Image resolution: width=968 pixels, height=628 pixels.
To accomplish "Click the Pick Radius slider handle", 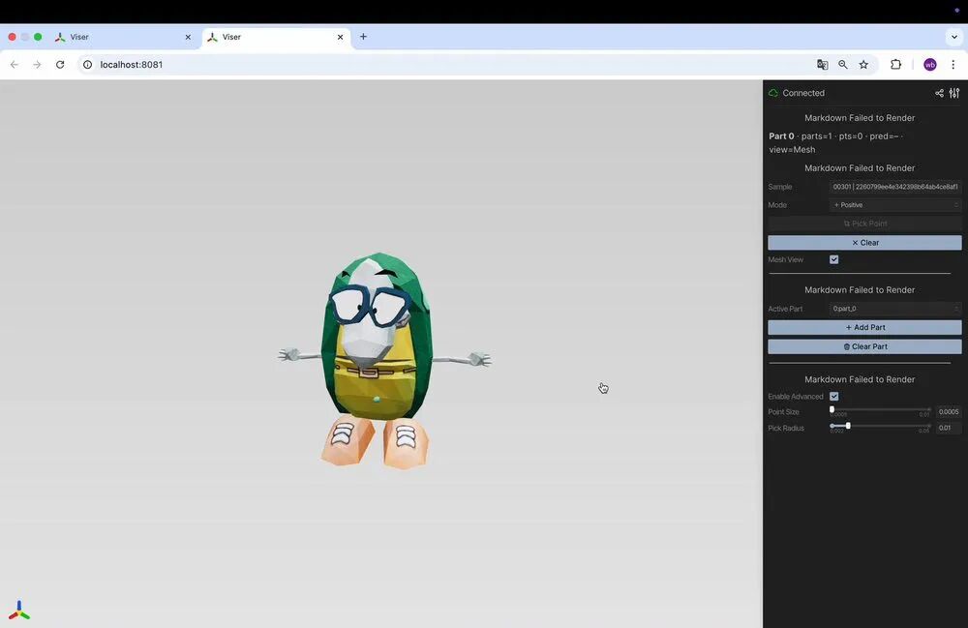I will [x=848, y=426].
